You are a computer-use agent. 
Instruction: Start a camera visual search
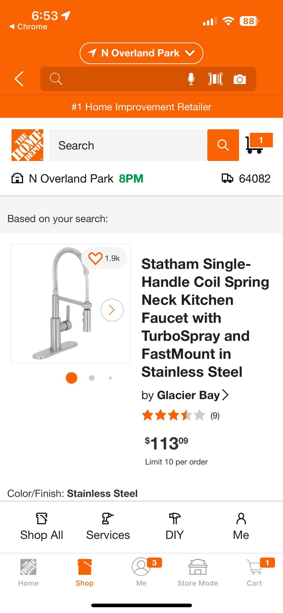[240, 79]
